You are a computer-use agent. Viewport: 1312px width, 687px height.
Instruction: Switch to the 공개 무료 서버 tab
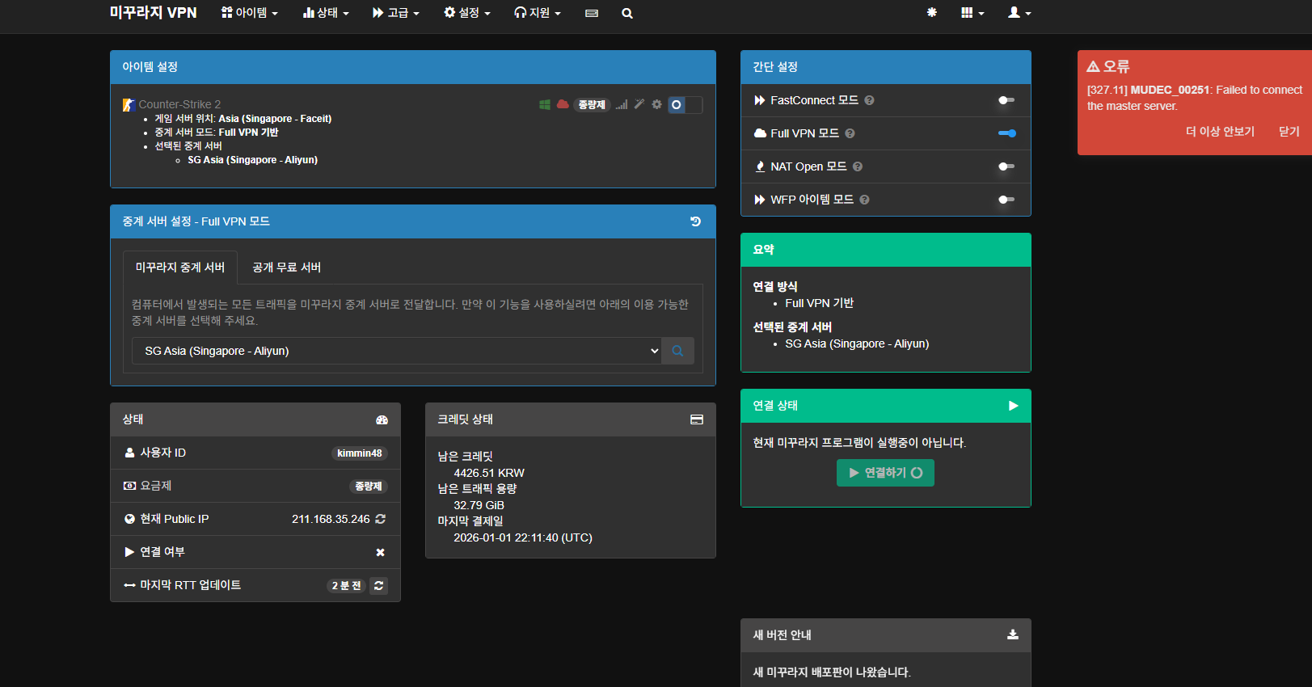(286, 268)
